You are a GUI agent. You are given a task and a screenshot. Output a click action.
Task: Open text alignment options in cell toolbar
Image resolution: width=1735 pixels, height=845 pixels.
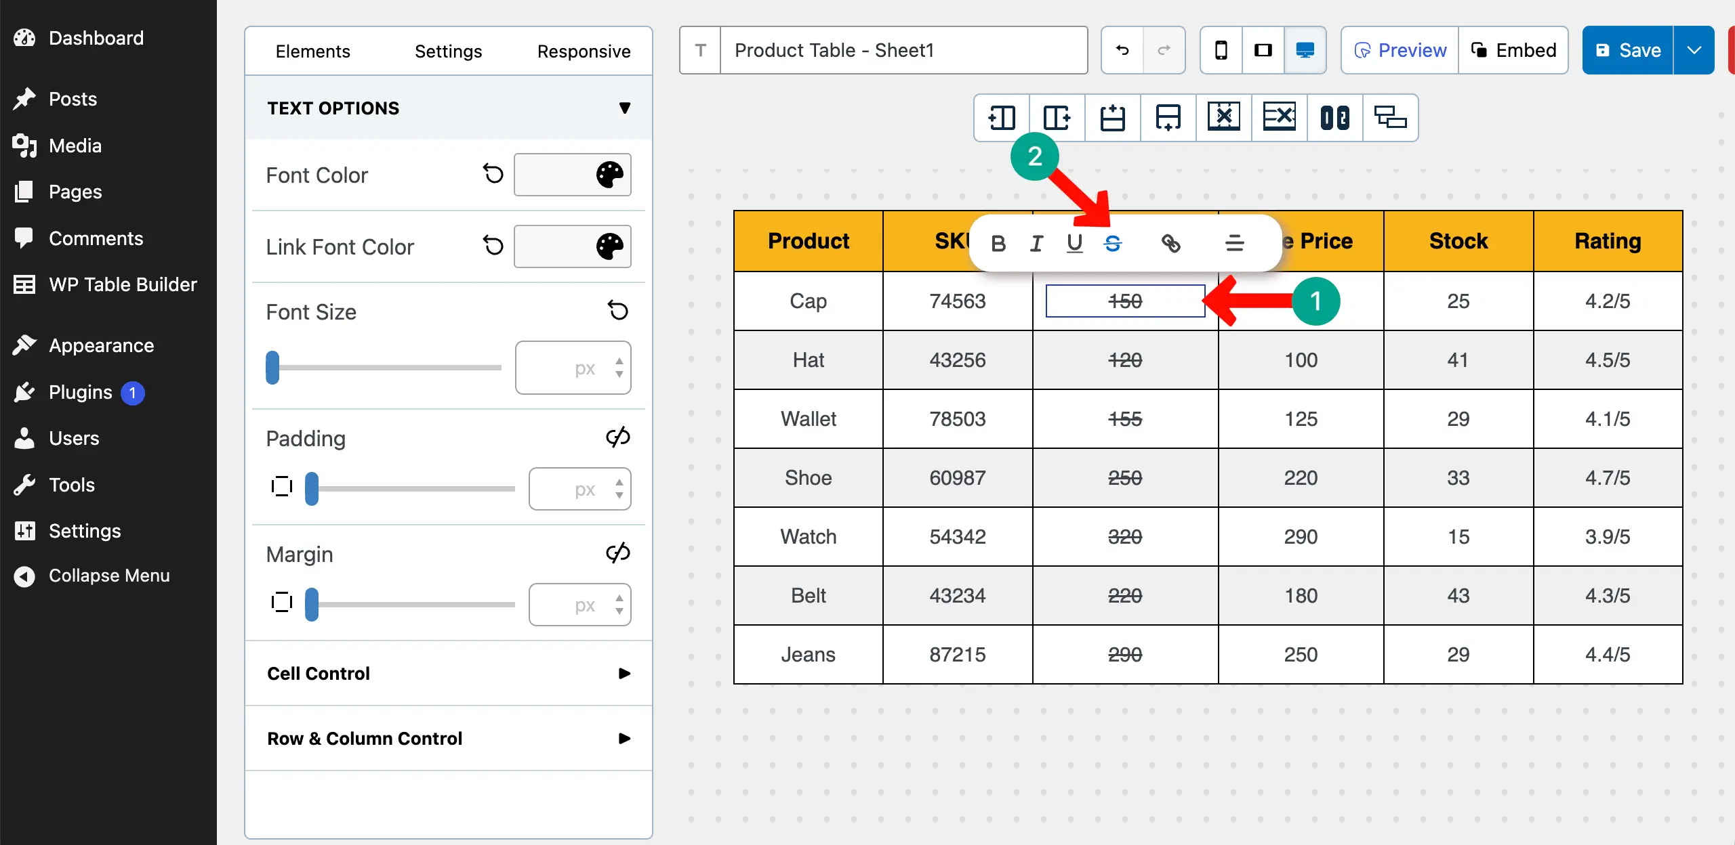[1235, 242]
